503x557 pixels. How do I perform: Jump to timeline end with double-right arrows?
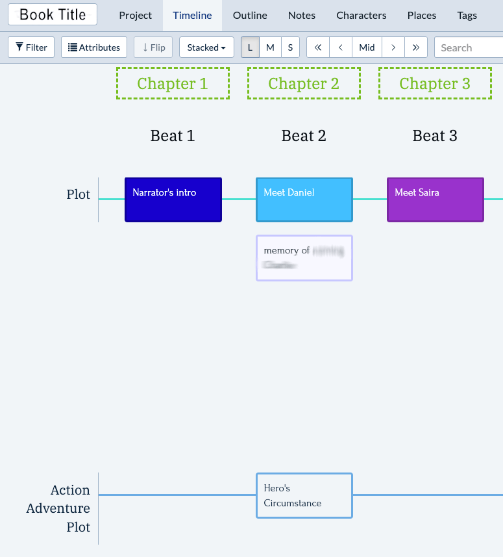coord(415,47)
